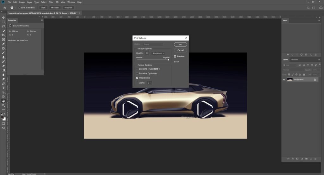Screen dimensions: 324x175
Task: Hide the Background layer visibility
Action: (284, 79)
